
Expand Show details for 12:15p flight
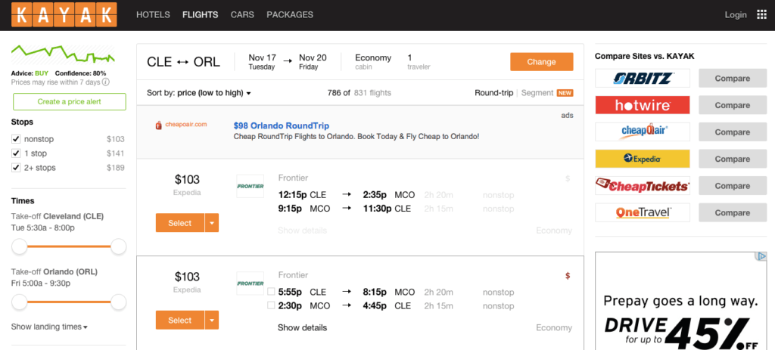[302, 231]
